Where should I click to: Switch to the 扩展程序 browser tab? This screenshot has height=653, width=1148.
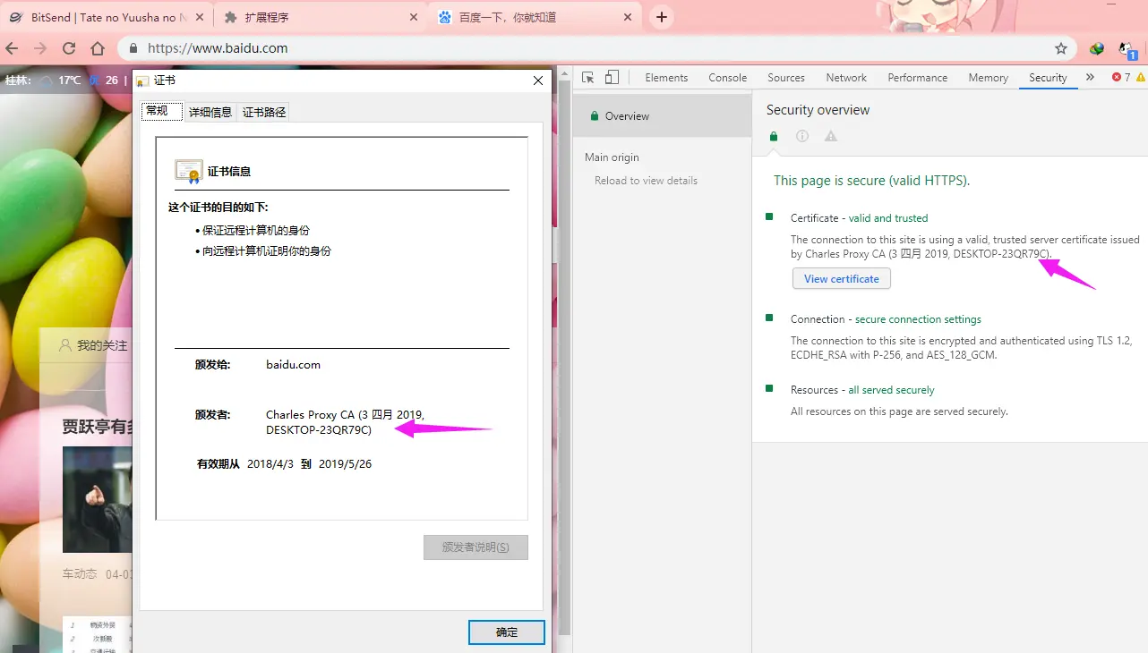pos(321,17)
